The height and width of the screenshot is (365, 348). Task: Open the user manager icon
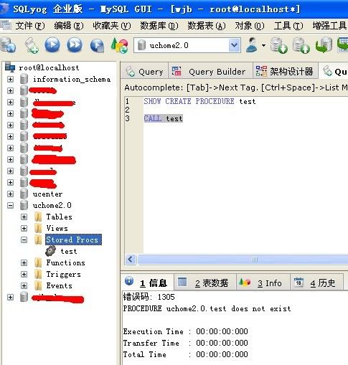pos(252,44)
